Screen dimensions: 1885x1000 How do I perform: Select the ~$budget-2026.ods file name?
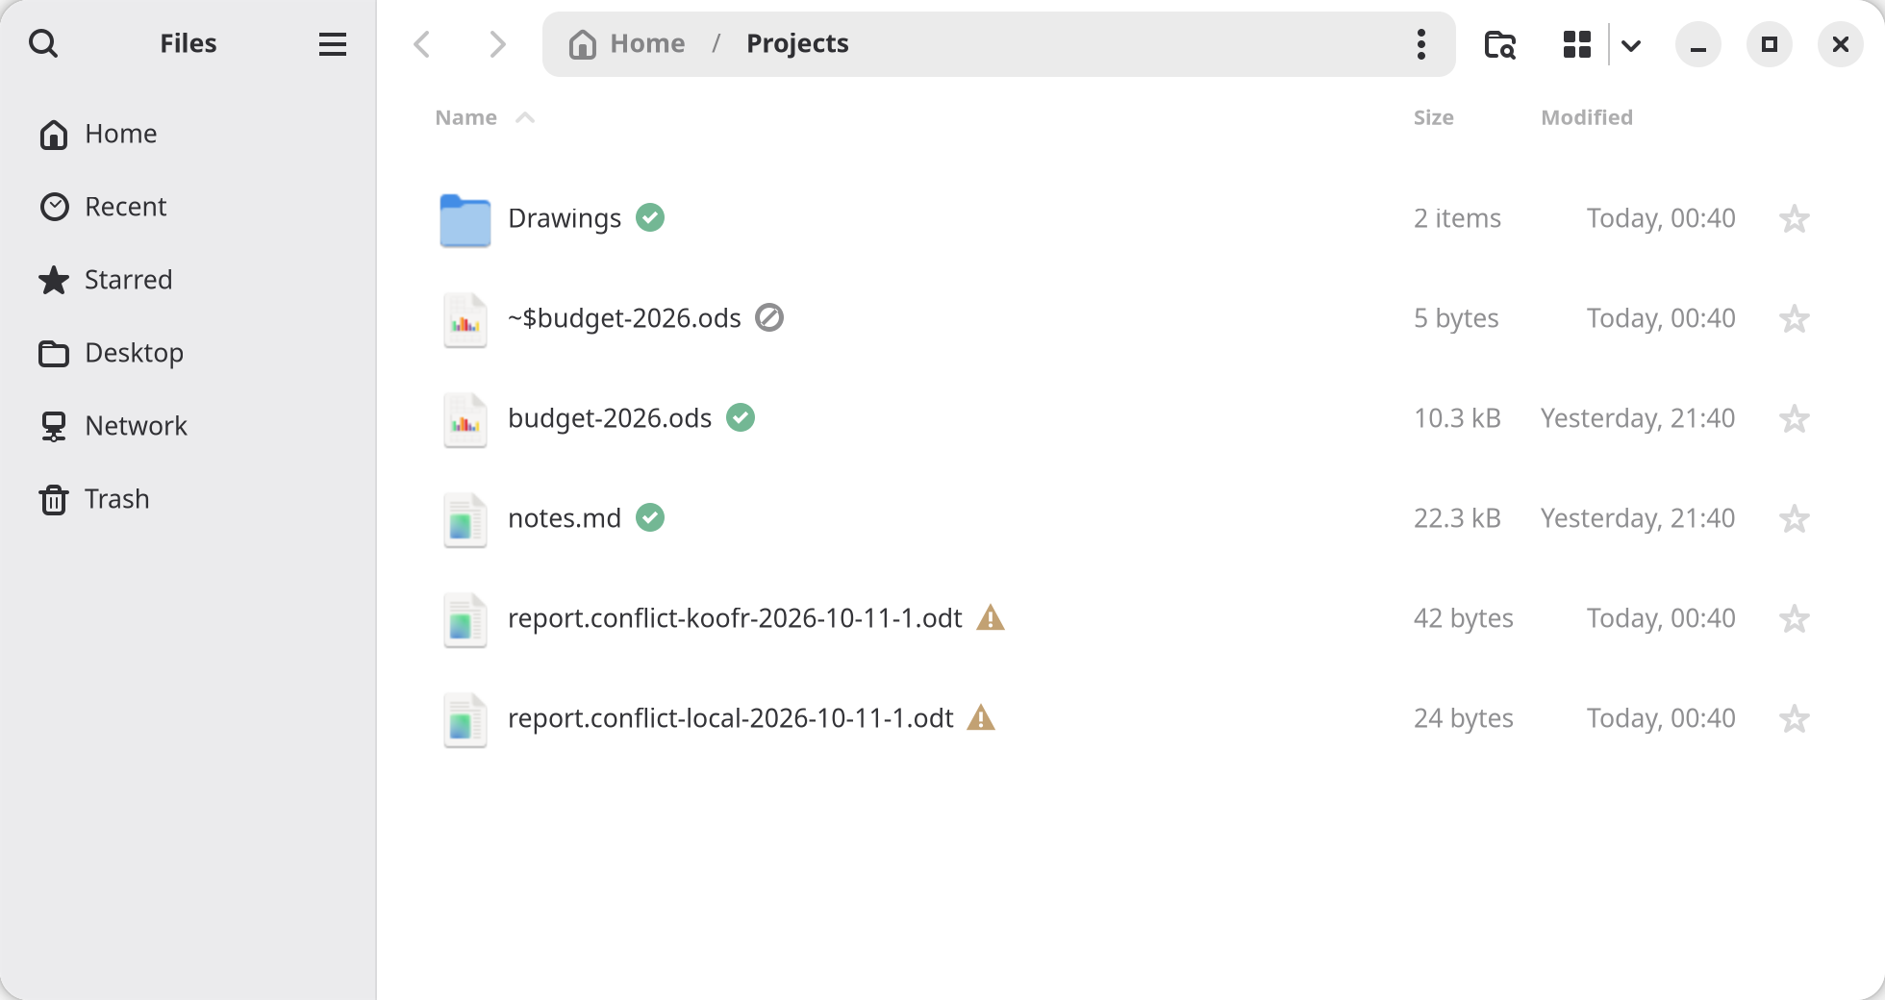coord(624,318)
